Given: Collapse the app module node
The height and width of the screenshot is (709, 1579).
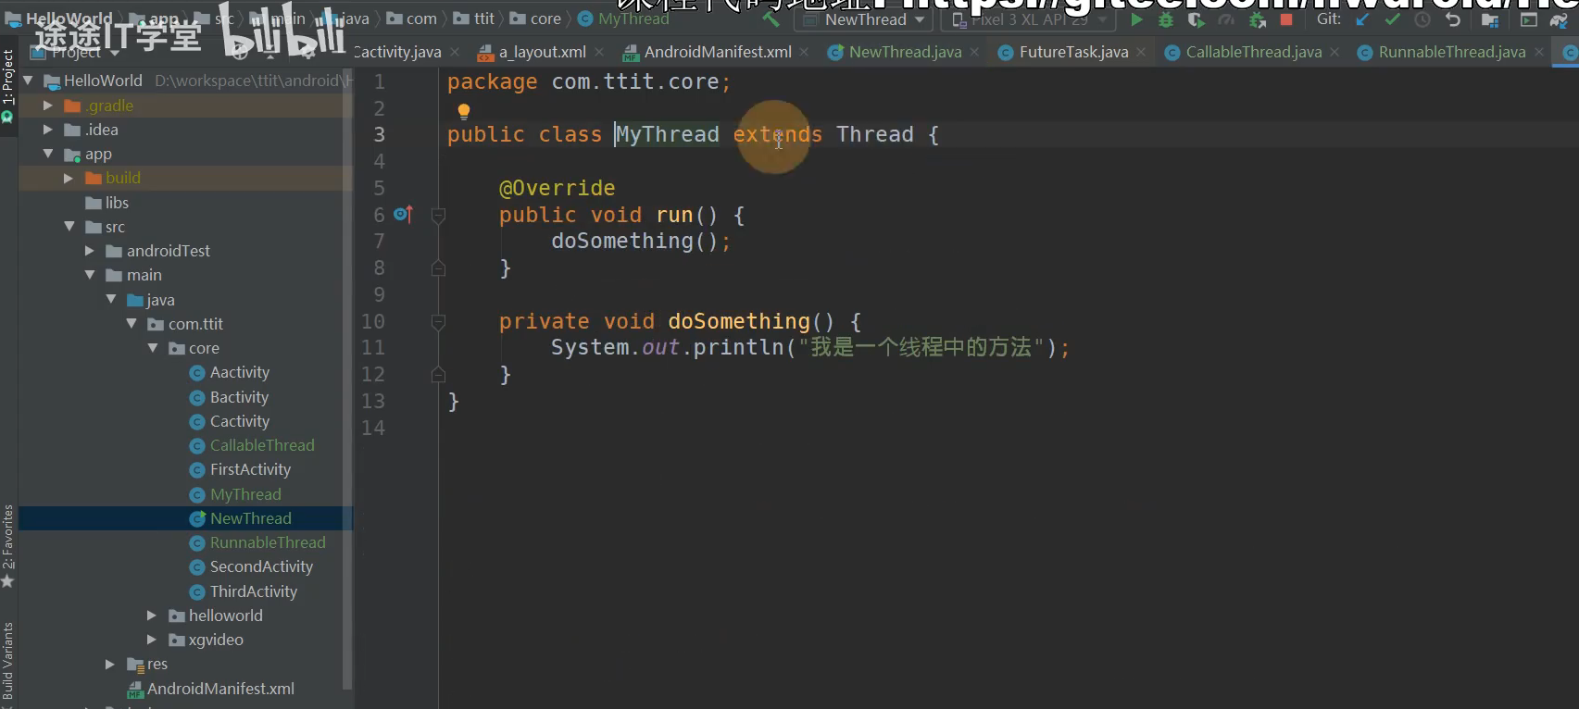Looking at the screenshot, I should [x=48, y=154].
